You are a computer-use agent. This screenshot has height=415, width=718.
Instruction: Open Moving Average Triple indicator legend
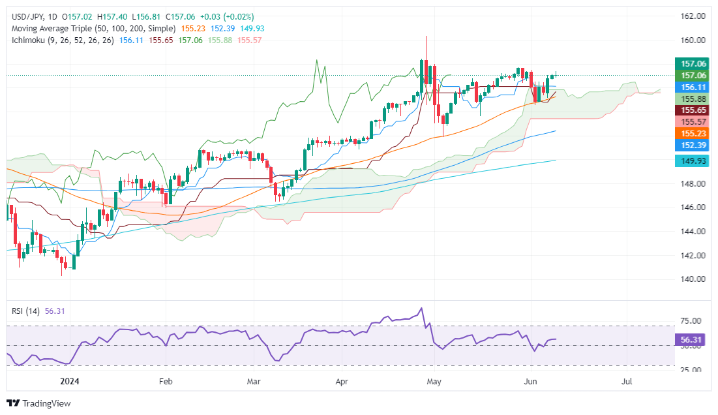click(93, 29)
